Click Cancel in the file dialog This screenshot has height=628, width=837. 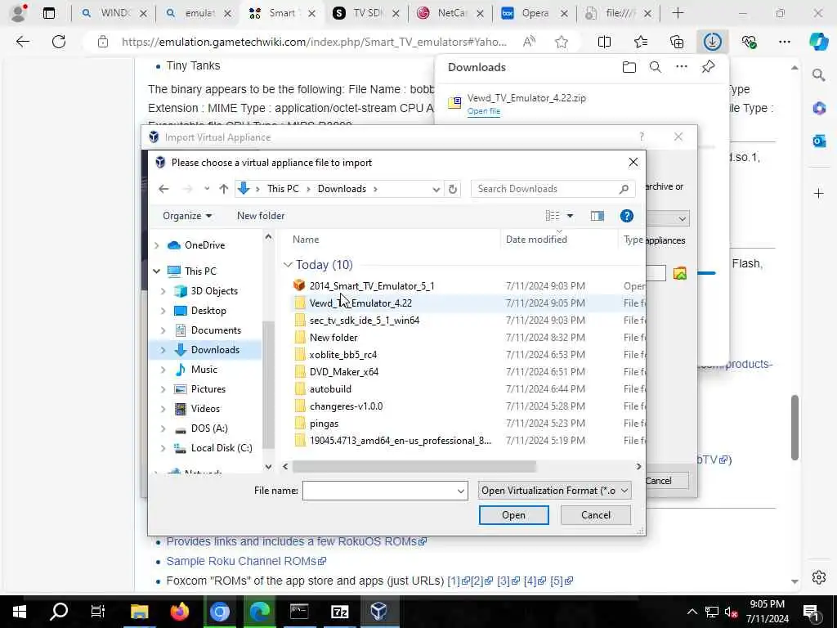click(x=596, y=515)
